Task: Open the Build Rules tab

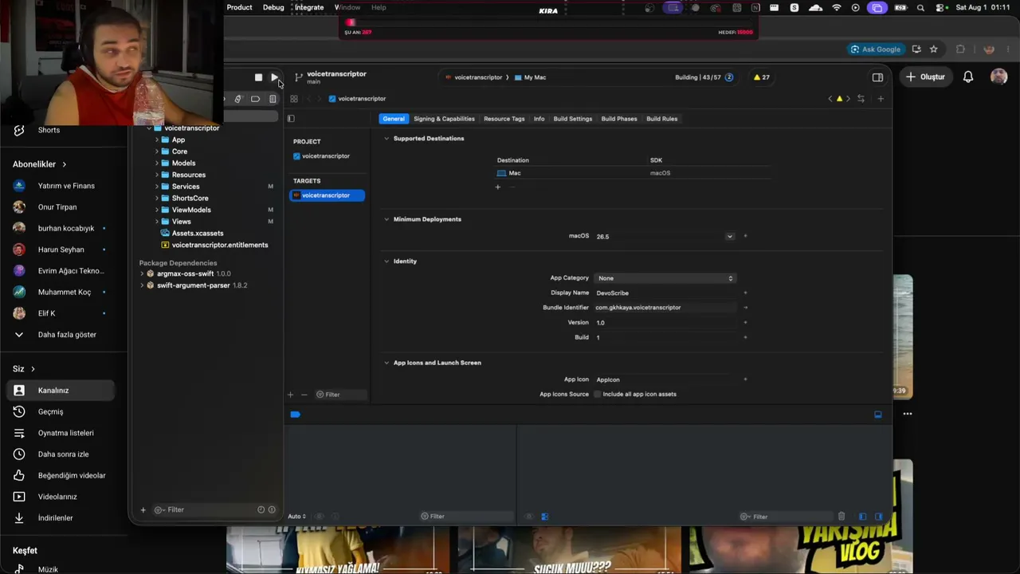Action: click(662, 119)
